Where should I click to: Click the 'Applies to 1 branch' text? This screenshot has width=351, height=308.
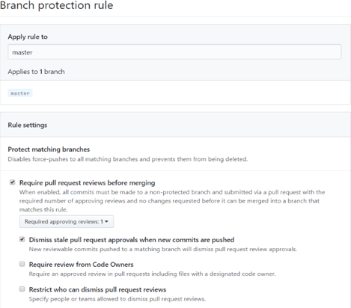tap(36, 72)
